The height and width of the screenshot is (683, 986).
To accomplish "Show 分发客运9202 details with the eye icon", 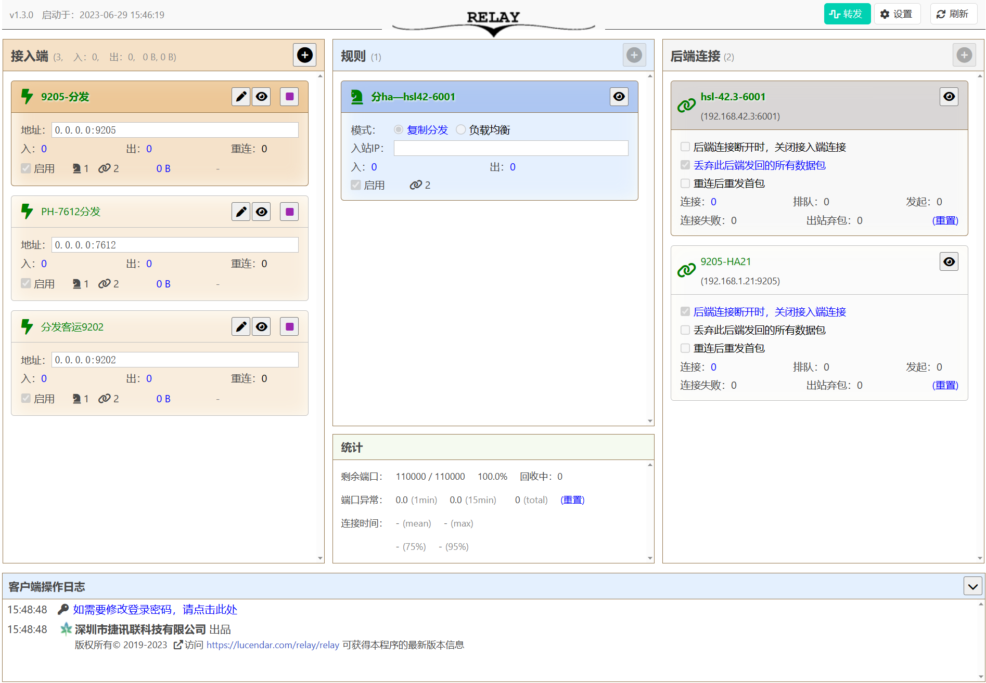I will pos(262,326).
